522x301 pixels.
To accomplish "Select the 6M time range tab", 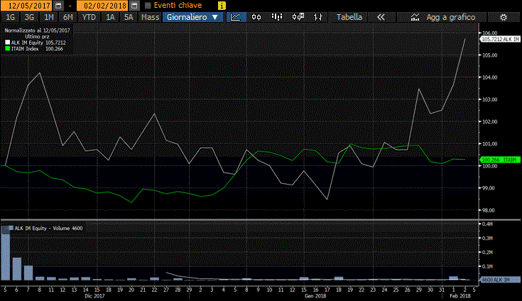I will (68, 16).
